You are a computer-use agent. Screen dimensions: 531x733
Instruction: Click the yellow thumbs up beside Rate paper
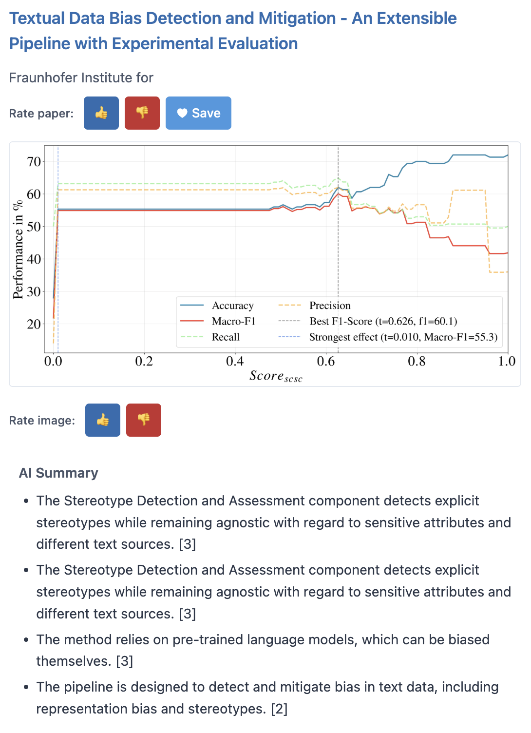coord(101,113)
